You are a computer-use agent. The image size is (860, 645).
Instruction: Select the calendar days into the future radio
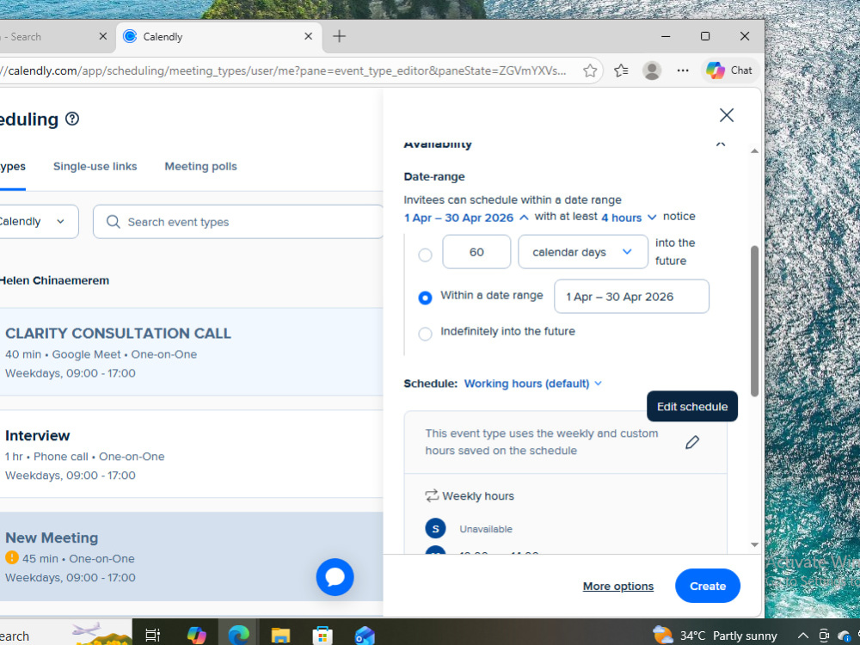coord(425,255)
